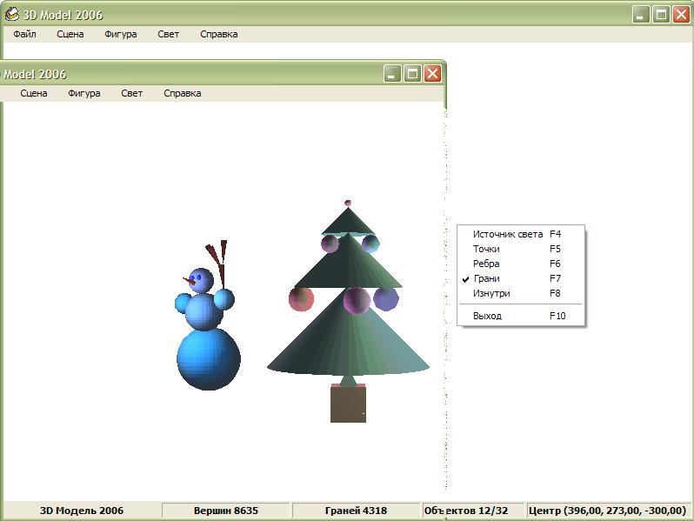Click the pink ornament on tree's left
This screenshot has height=521, width=694.
click(x=302, y=299)
